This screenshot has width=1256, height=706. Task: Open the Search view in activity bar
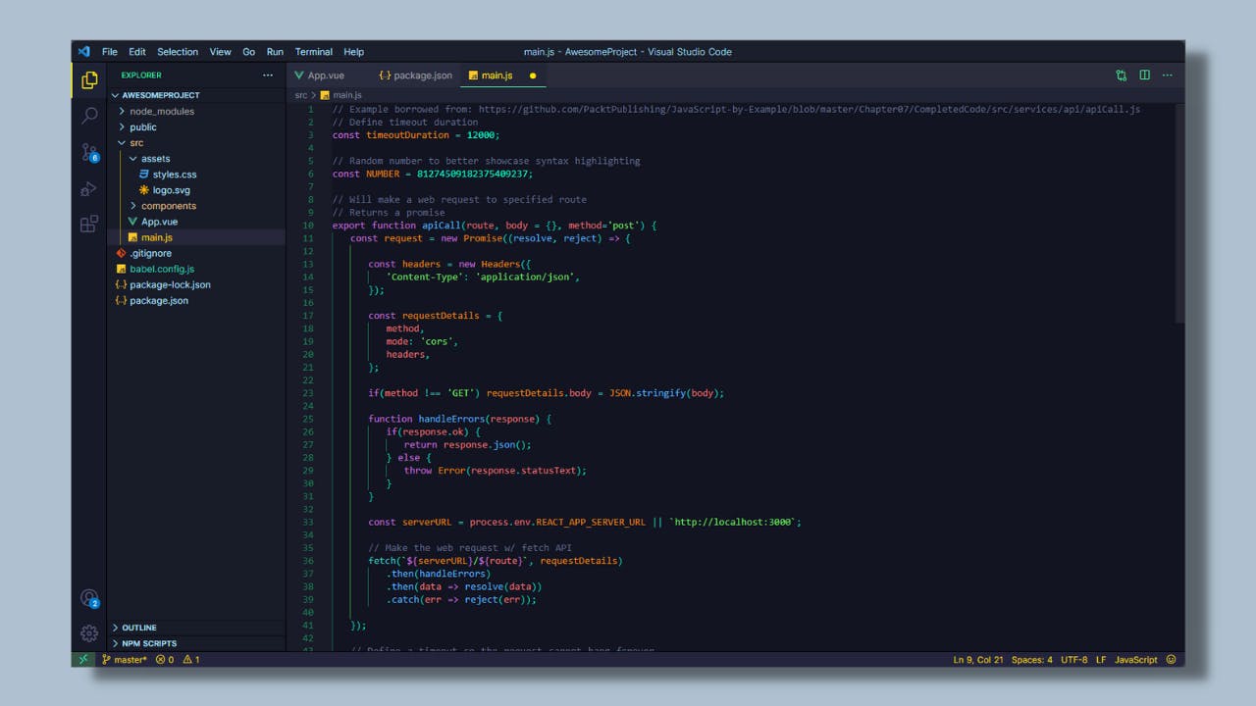[x=89, y=116]
